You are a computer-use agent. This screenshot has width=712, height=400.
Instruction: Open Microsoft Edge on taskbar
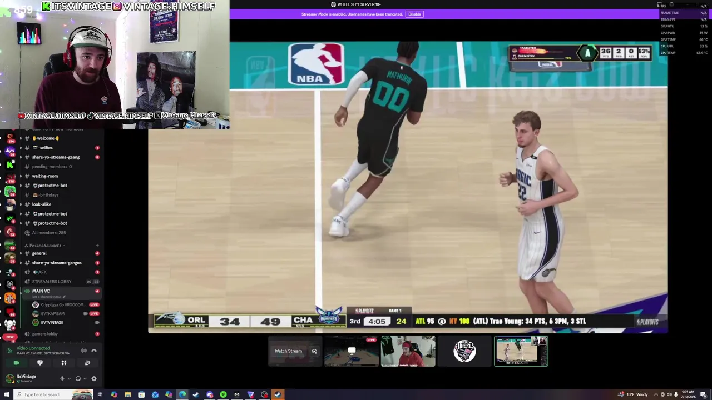pos(182,394)
